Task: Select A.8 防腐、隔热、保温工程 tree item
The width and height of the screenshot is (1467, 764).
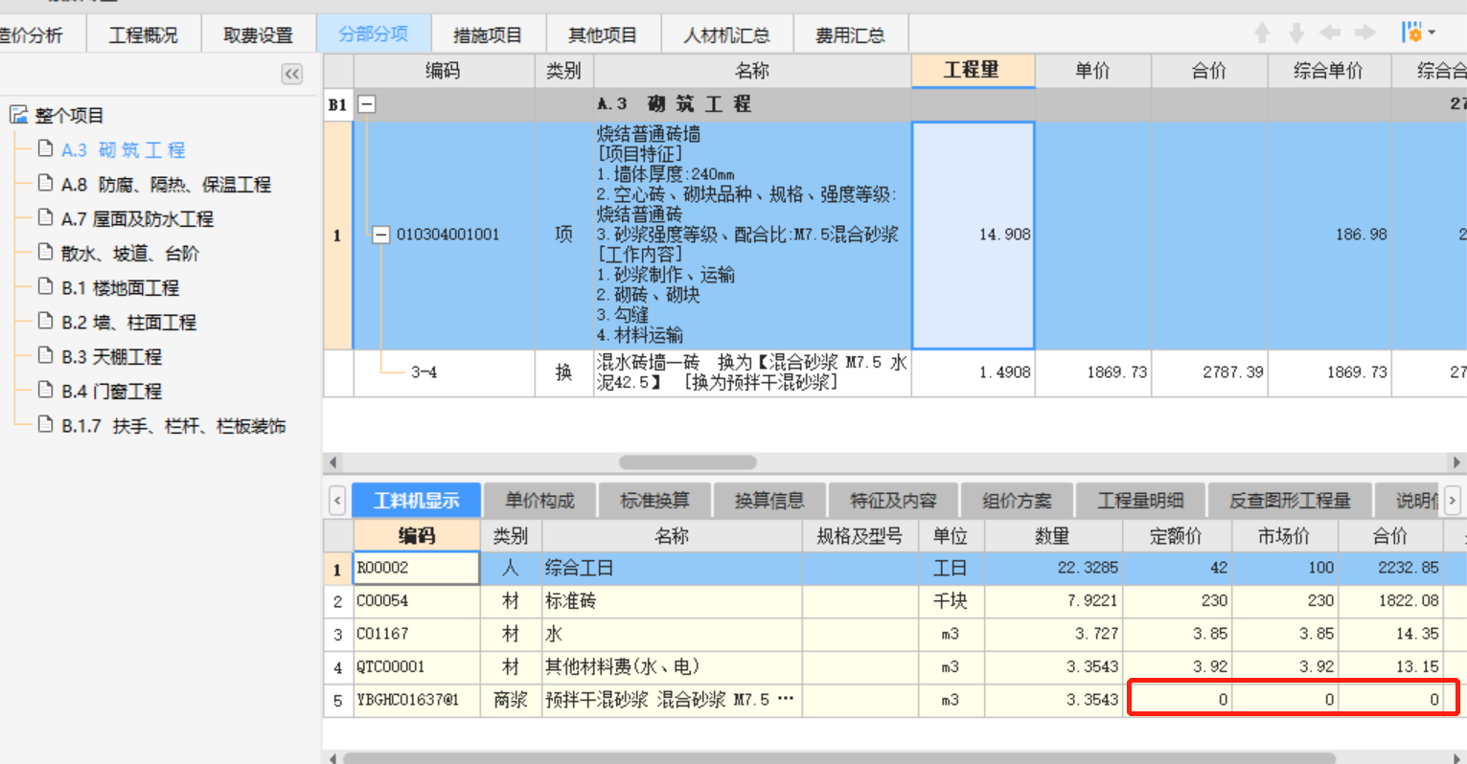Action: point(166,184)
